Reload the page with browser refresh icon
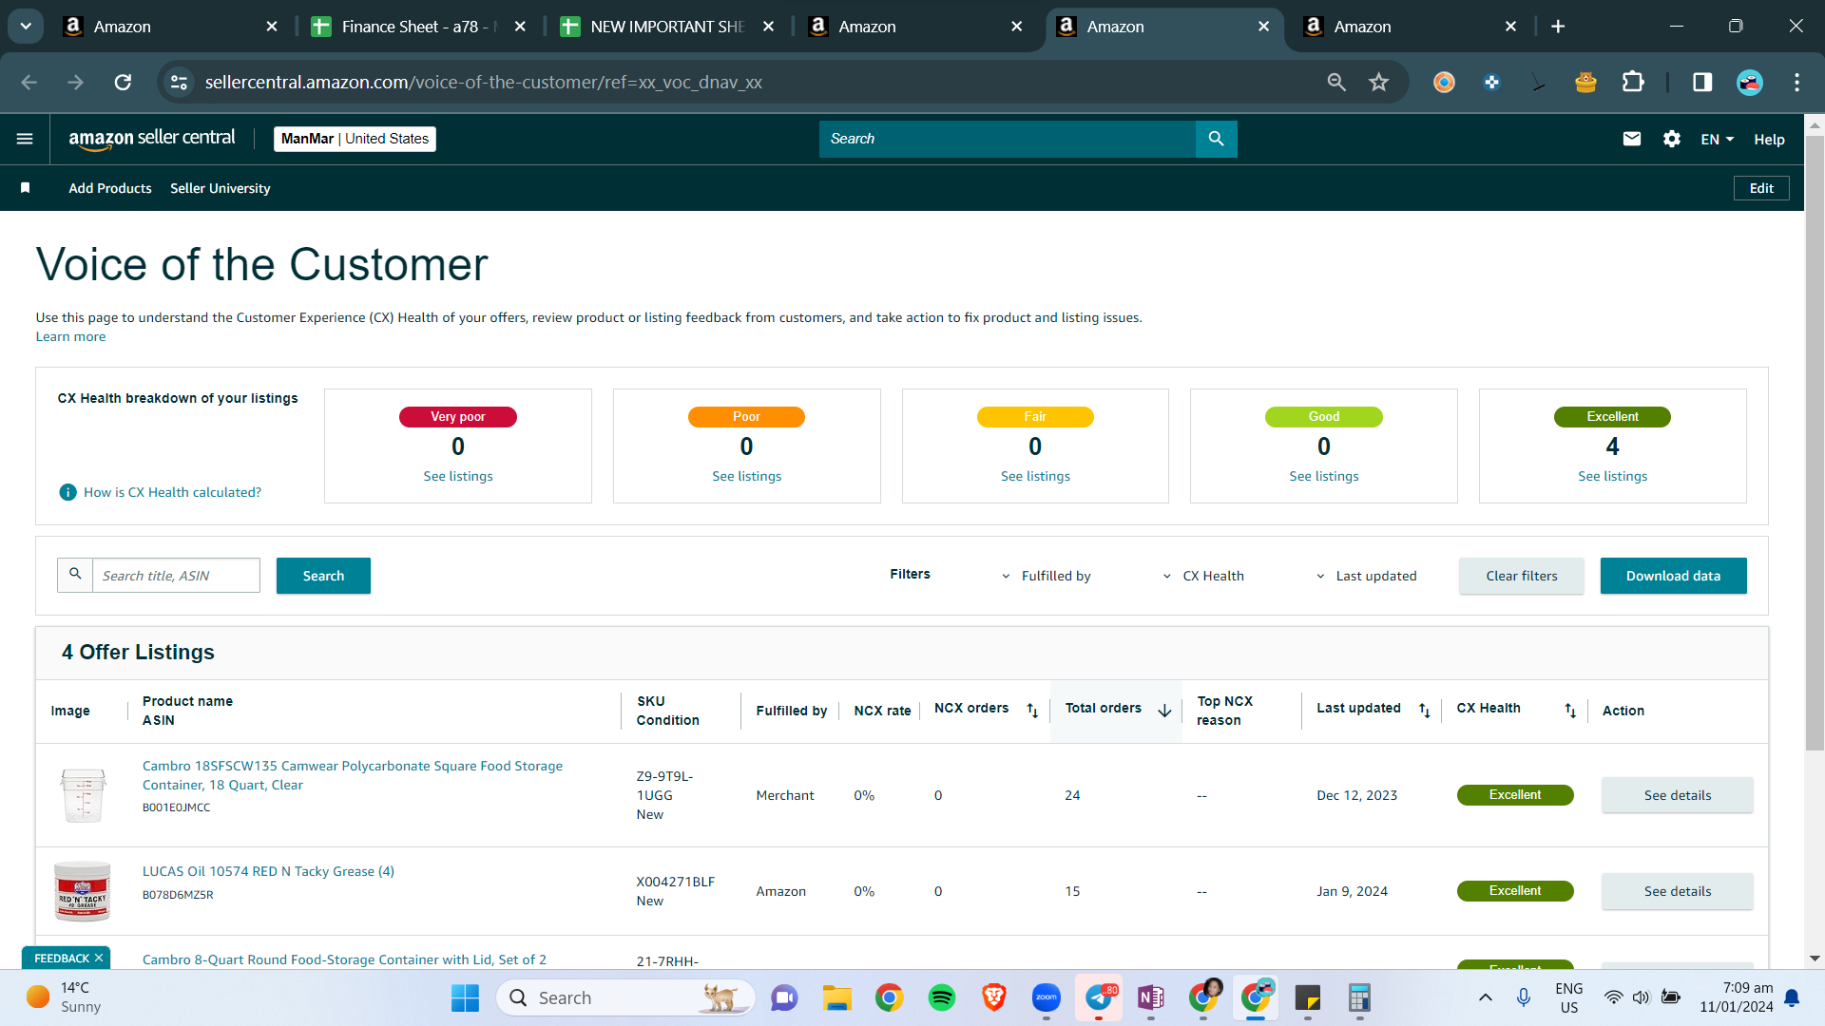The height and width of the screenshot is (1026, 1825). [123, 83]
